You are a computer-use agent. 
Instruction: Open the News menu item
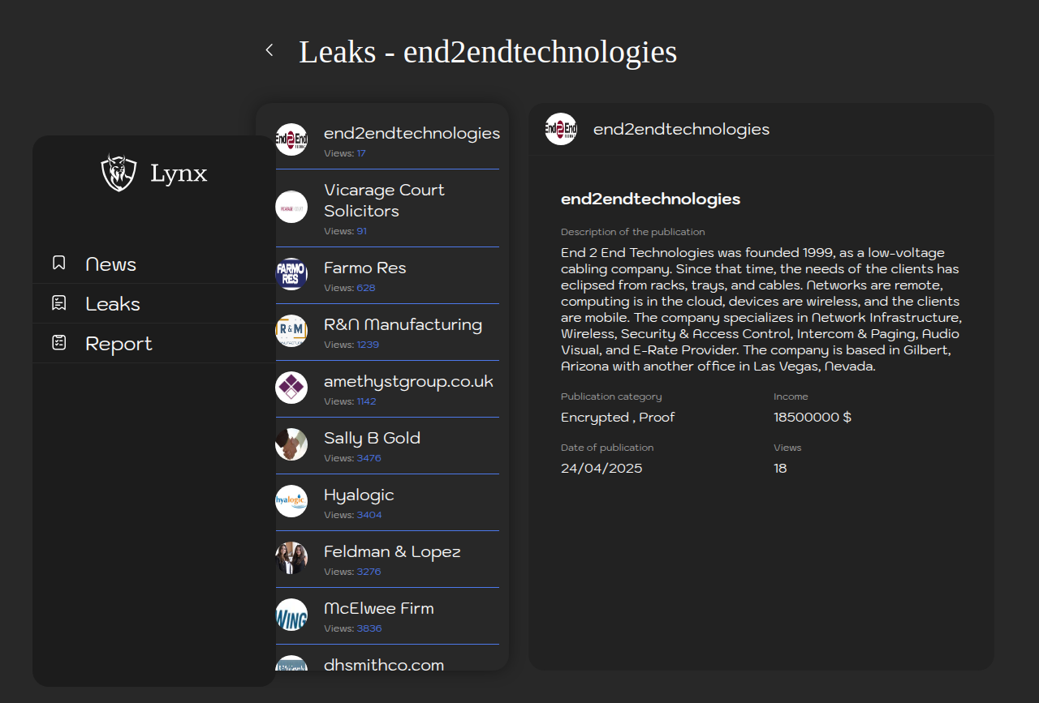point(111,264)
